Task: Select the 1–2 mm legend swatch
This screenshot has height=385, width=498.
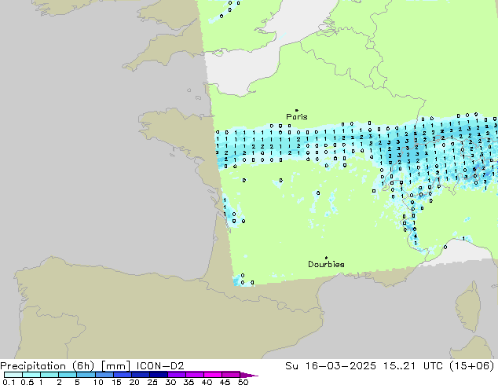Action: (49, 375)
